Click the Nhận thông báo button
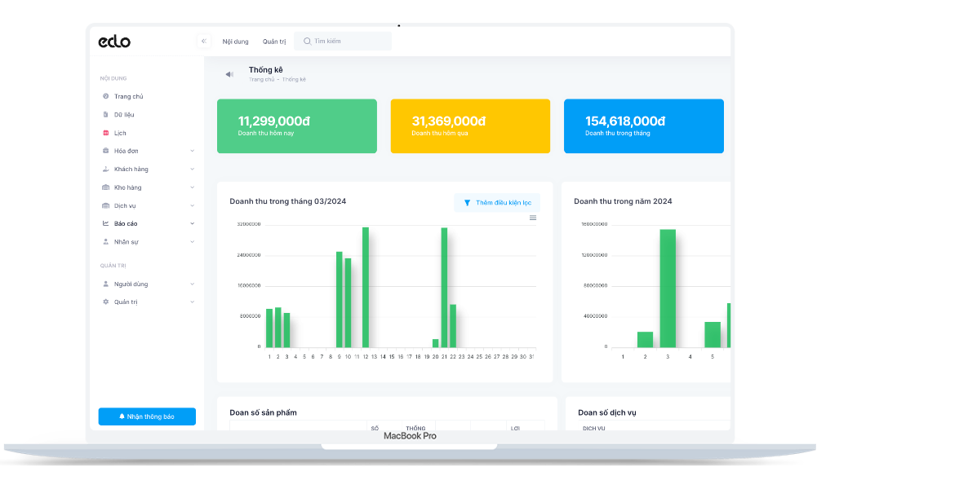The image size is (959, 489). point(147,416)
